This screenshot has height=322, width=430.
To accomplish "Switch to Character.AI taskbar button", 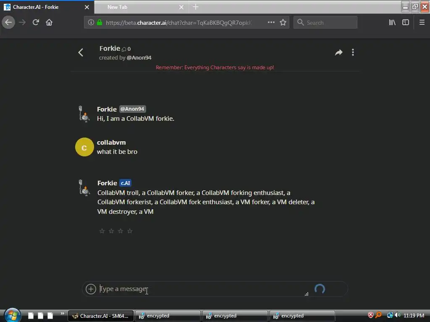I will point(101,316).
